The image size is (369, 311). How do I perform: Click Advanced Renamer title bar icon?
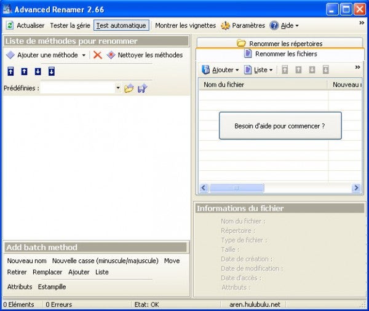click(7, 9)
